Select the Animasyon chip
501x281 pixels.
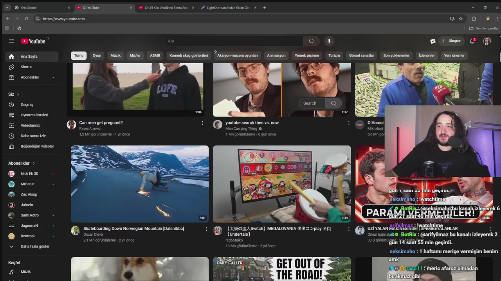[276, 55]
